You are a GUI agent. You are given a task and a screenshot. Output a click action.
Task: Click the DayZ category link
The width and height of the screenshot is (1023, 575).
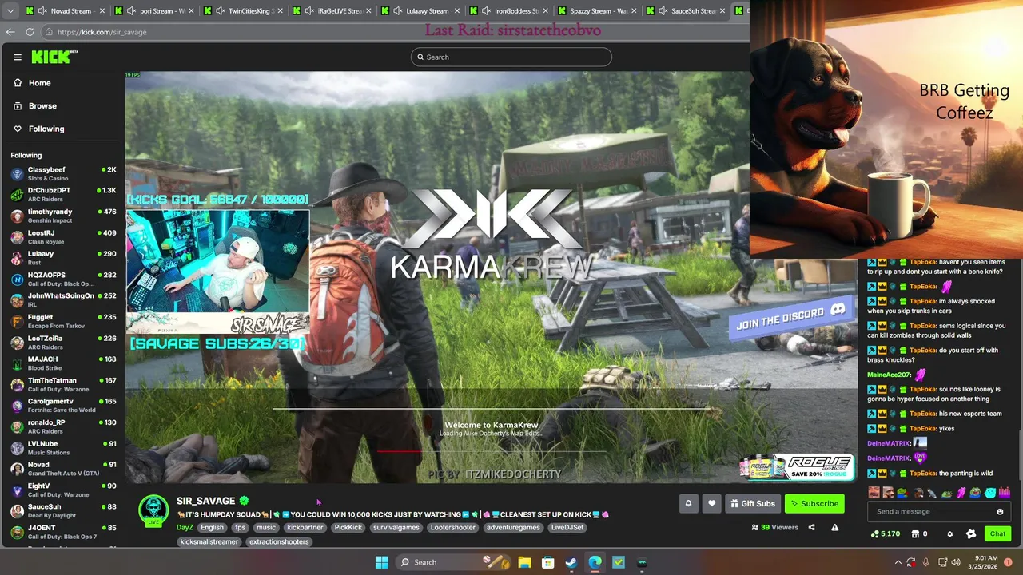185,527
